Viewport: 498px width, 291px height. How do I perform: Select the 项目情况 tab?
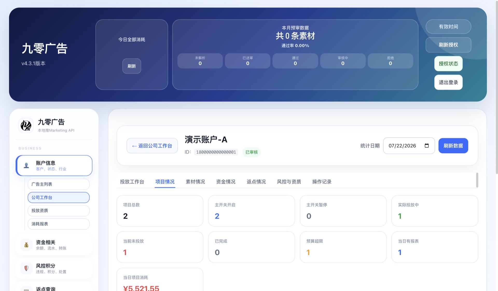tap(165, 182)
